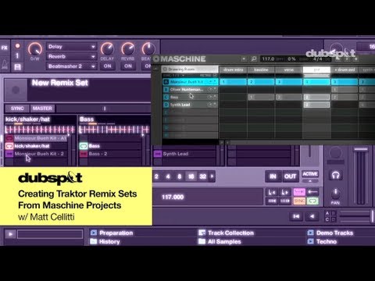The width and height of the screenshot is (375, 281).
Task: Click the metronome icon below FX
Action: click(5, 65)
